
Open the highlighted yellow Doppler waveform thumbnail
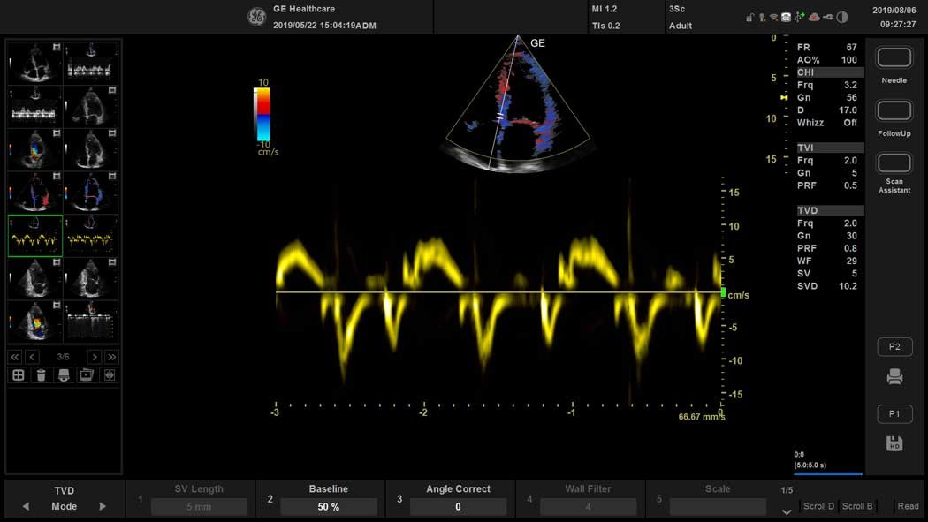[35, 236]
